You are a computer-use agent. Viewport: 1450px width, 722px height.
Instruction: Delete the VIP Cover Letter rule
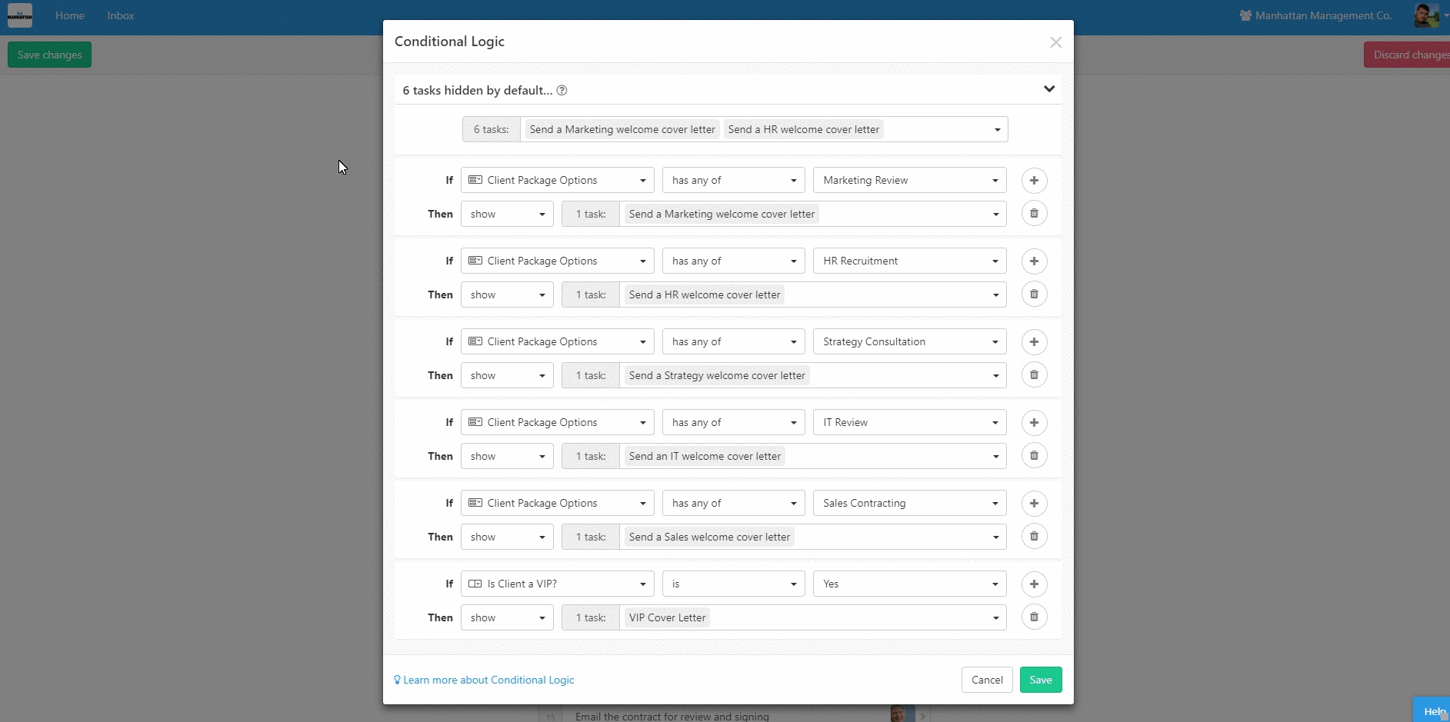coord(1034,617)
